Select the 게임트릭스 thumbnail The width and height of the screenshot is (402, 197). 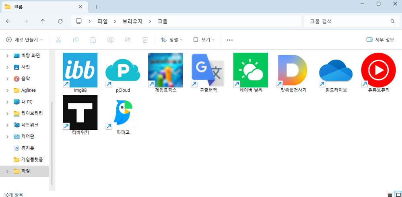tap(165, 70)
